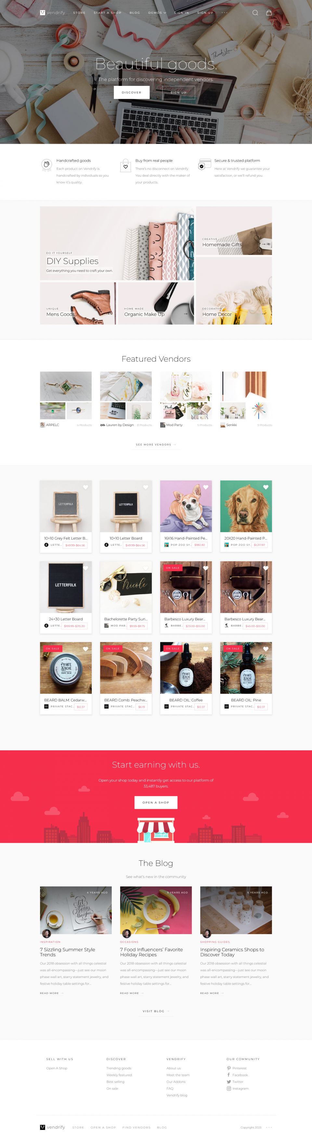The image size is (312, 1139).
Task: Open footer three-dots menu near copyright
Action: click(269, 1127)
